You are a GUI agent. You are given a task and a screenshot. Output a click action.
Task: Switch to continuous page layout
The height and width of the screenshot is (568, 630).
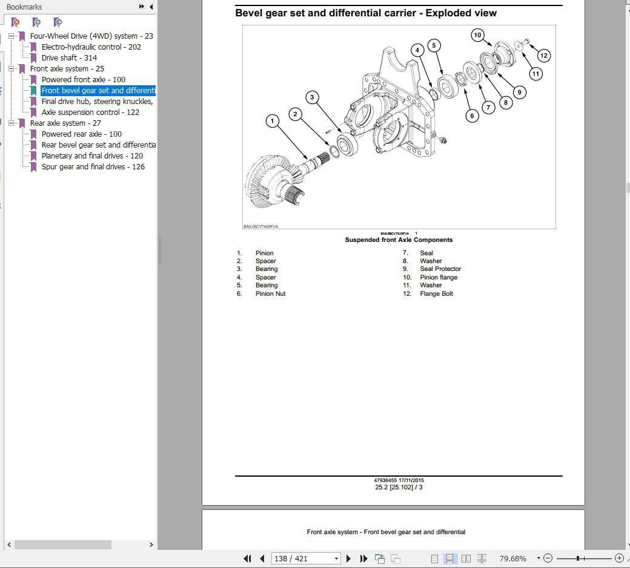pos(449,558)
